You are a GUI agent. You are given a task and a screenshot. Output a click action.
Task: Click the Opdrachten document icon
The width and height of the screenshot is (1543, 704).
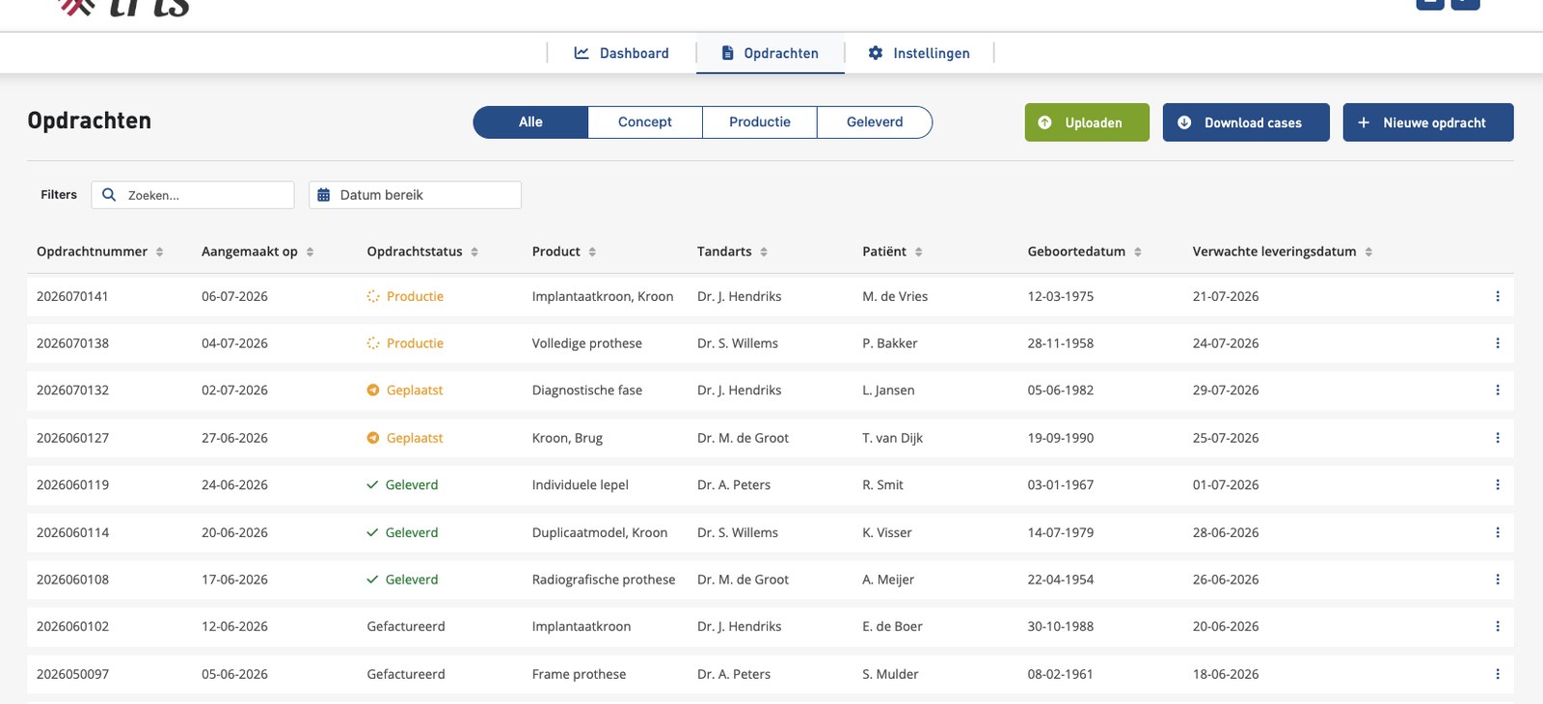[728, 53]
